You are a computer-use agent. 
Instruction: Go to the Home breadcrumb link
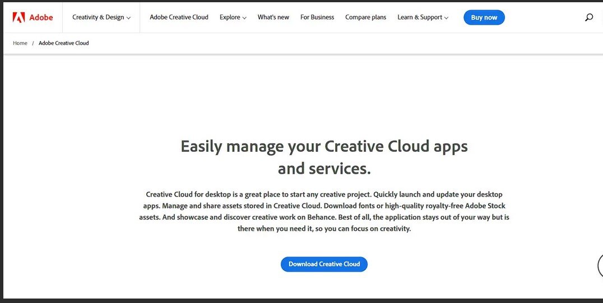20,43
